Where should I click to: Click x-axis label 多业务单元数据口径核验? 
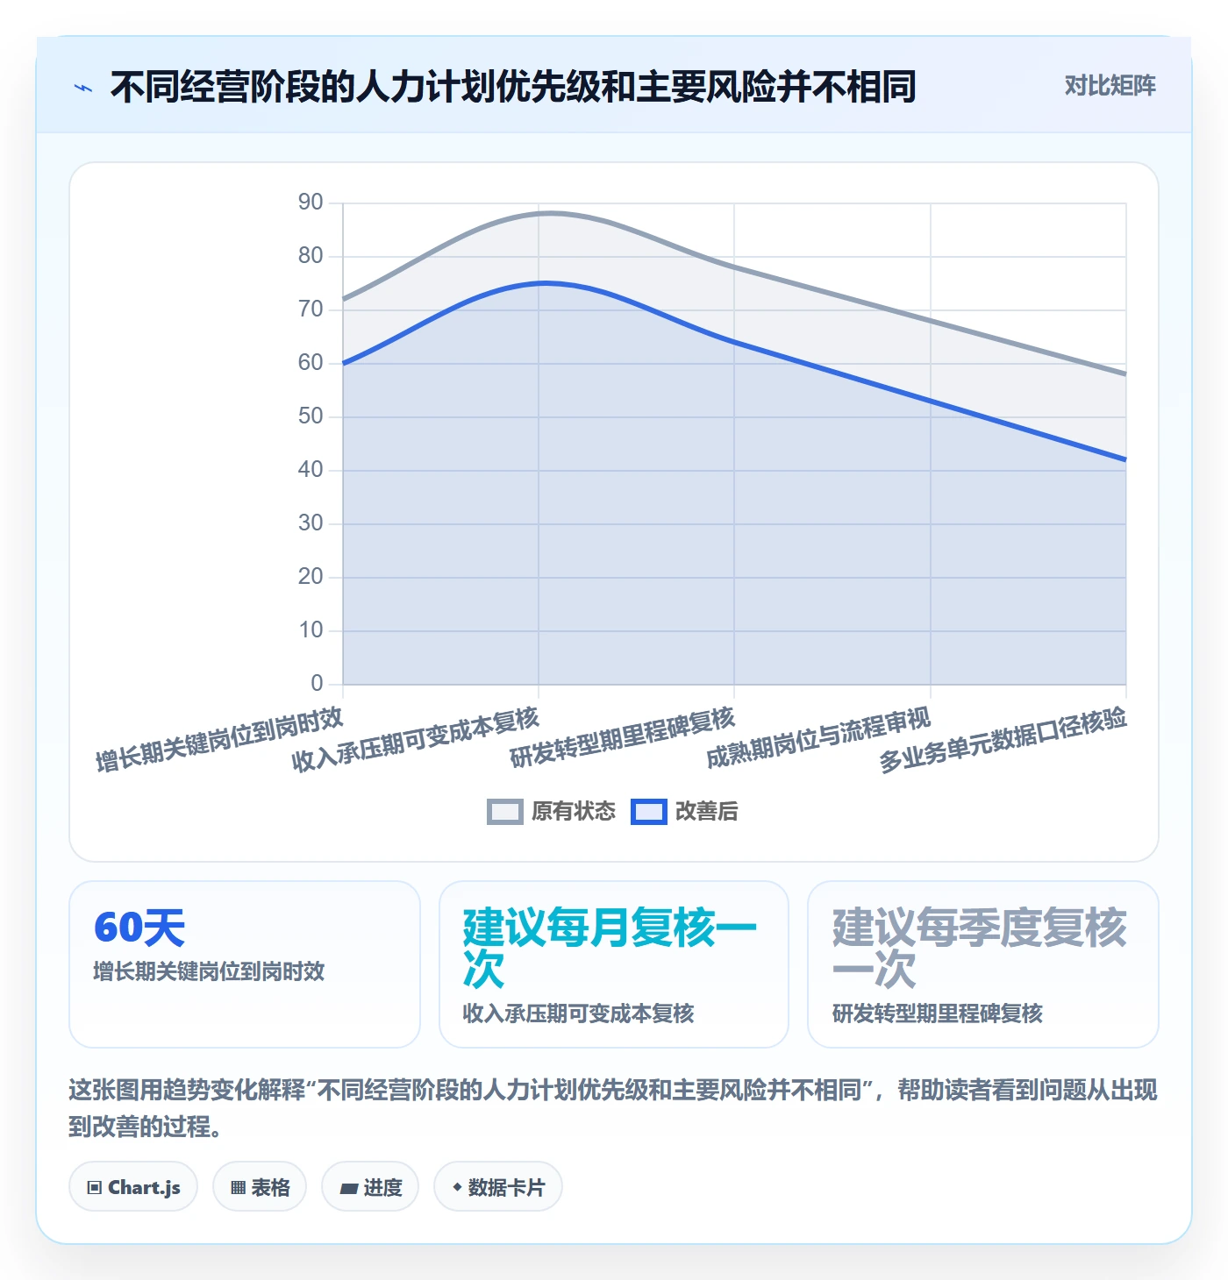pos(1003,740)
